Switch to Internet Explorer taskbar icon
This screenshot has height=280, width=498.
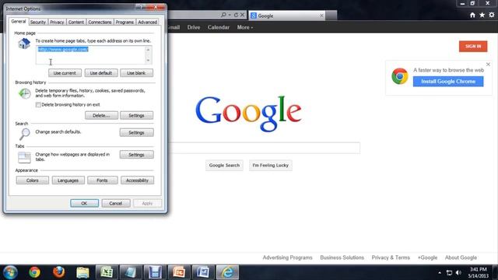[x=227, y=272]
